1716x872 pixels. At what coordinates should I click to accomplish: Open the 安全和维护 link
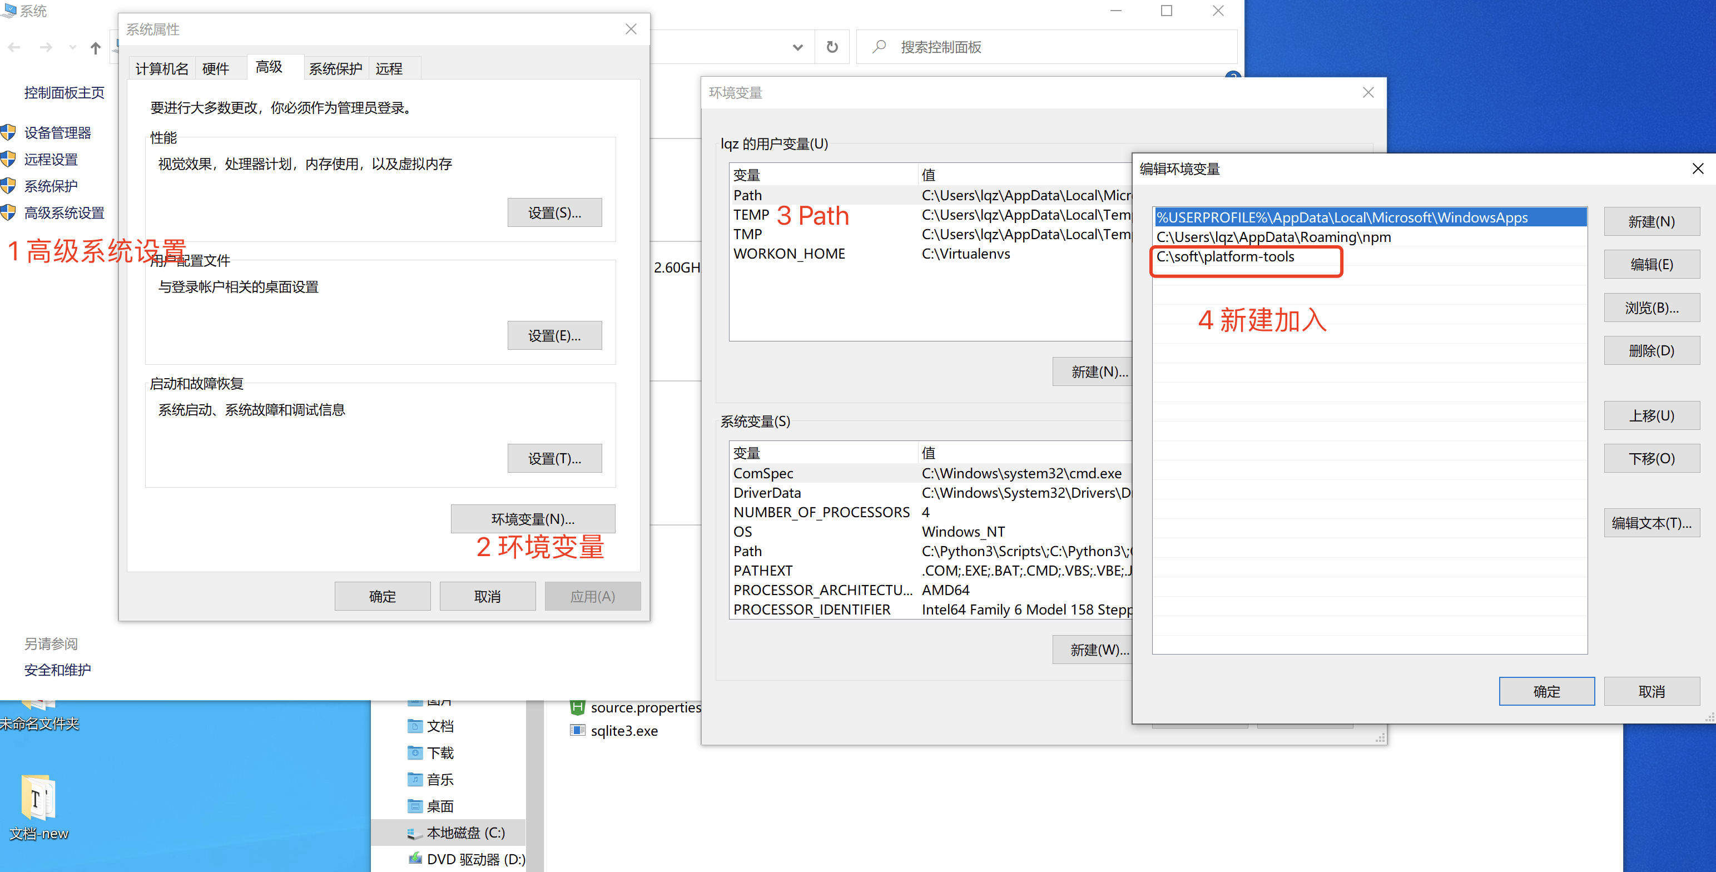(x=57, y=670)
